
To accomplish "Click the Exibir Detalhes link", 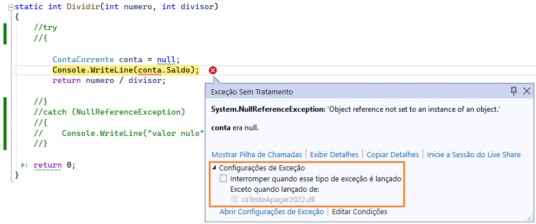I will (x=334, y=154).
